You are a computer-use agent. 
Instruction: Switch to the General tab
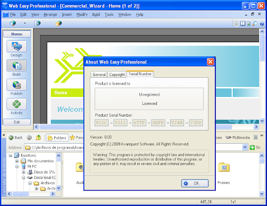tap(99, 74)
